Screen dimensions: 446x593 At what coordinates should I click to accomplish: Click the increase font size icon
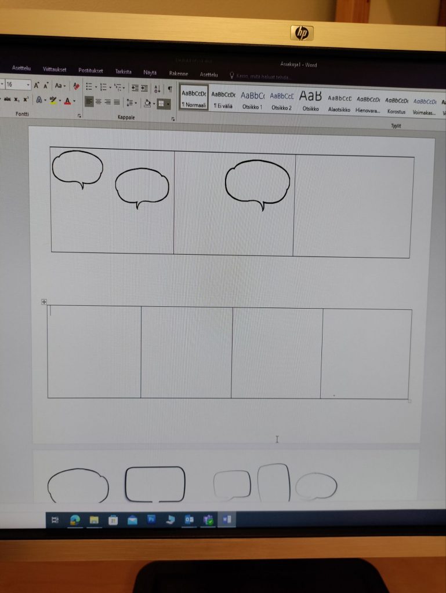(37, 85)
